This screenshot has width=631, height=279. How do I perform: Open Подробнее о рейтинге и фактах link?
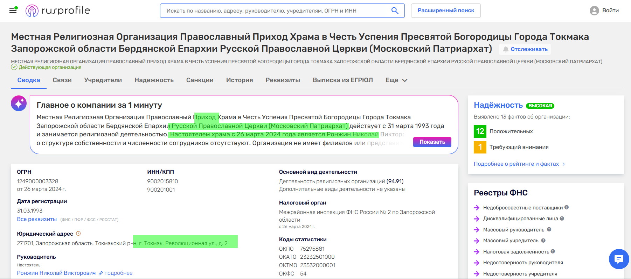pyautogui.click(x=516, y=164)
